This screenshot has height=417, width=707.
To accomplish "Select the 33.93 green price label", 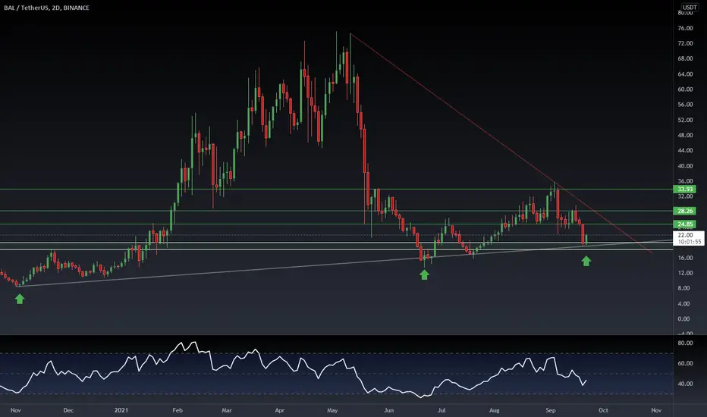I will (x=684, y=190).
